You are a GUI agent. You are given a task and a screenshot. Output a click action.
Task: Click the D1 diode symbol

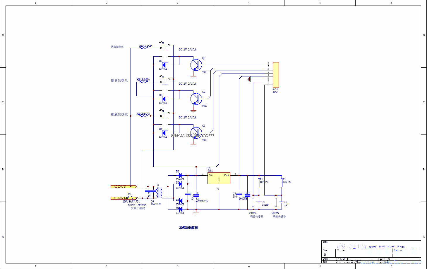pos(180,175)
